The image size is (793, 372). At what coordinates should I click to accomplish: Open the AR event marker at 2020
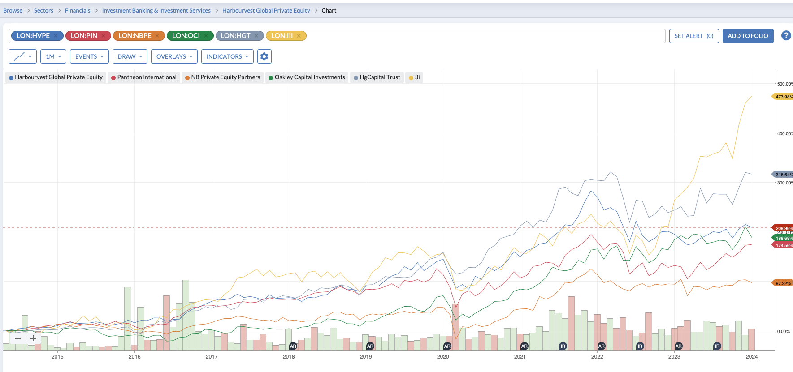(447, 346)
